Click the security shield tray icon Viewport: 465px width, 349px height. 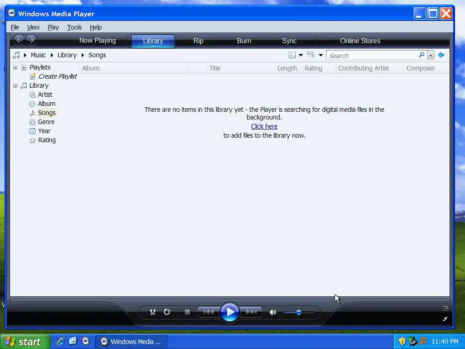(402, 341)
